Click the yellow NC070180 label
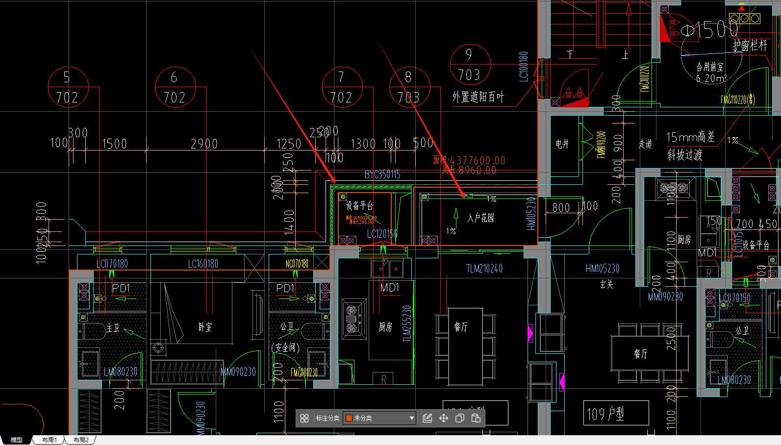Image resolution: width=781 pixels, height=445 pixels. pyautogui.click(x=297, y=264)
